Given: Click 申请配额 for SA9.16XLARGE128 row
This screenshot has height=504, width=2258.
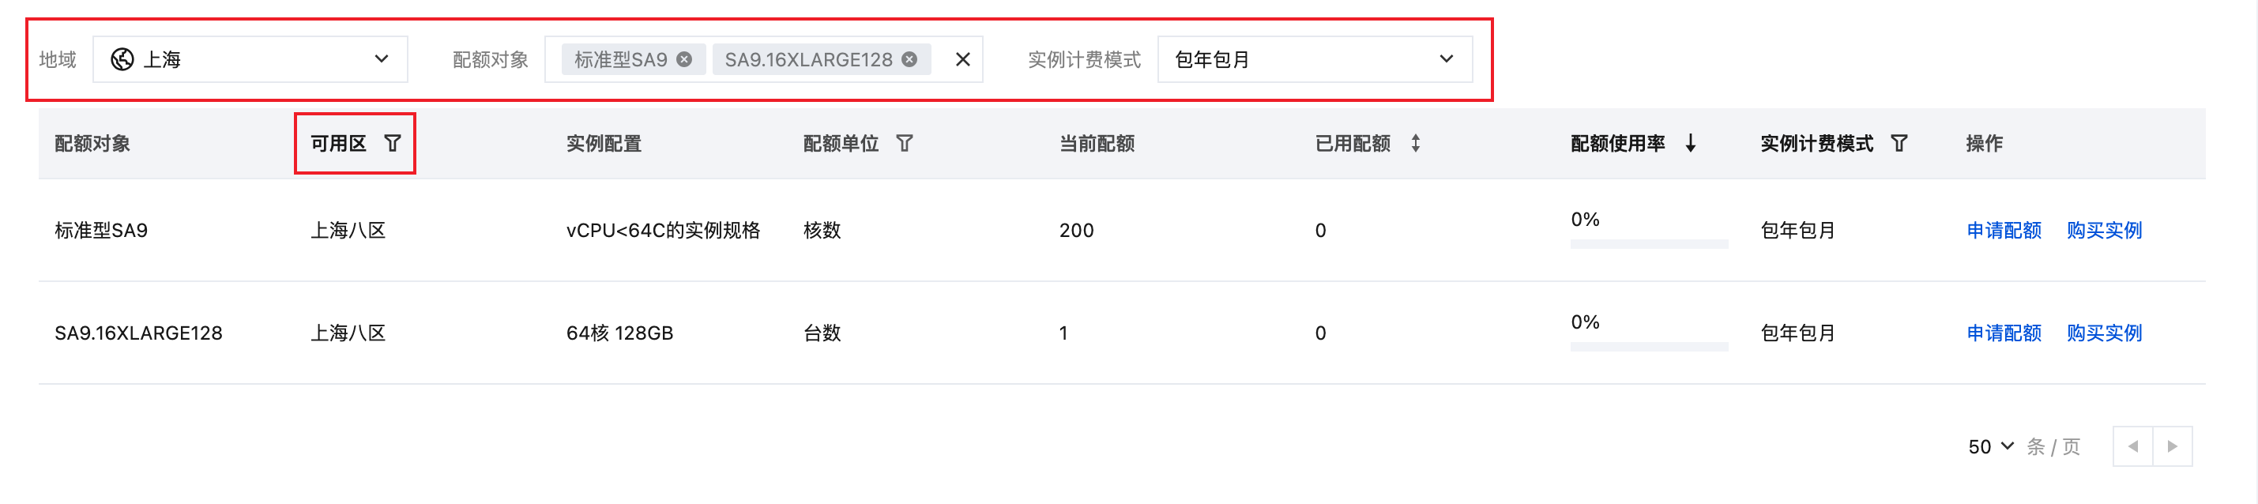Looking at the screenshot, I should point(2004,333).
